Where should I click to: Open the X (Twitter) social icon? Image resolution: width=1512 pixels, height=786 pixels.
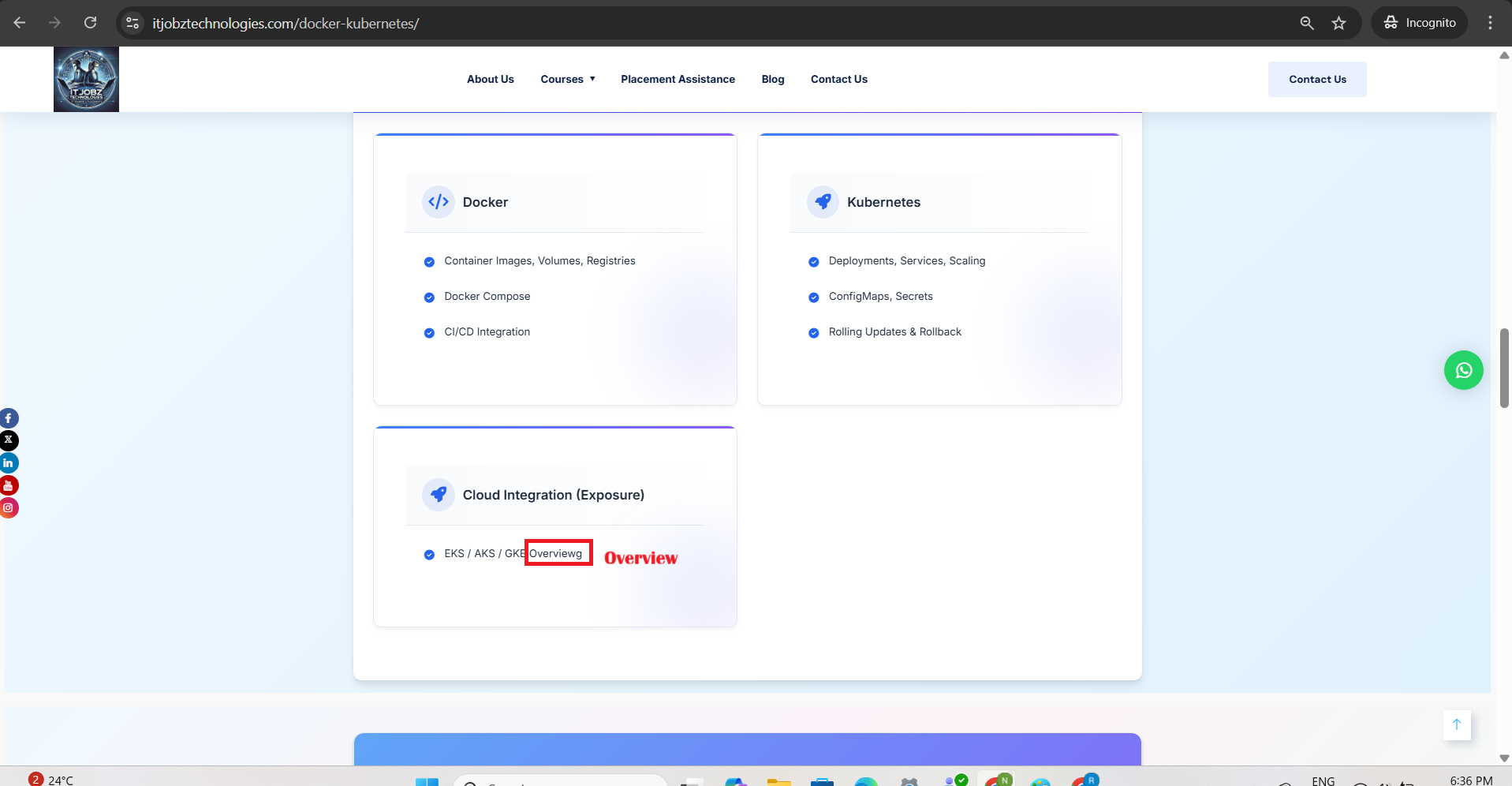tap(9, 440)
